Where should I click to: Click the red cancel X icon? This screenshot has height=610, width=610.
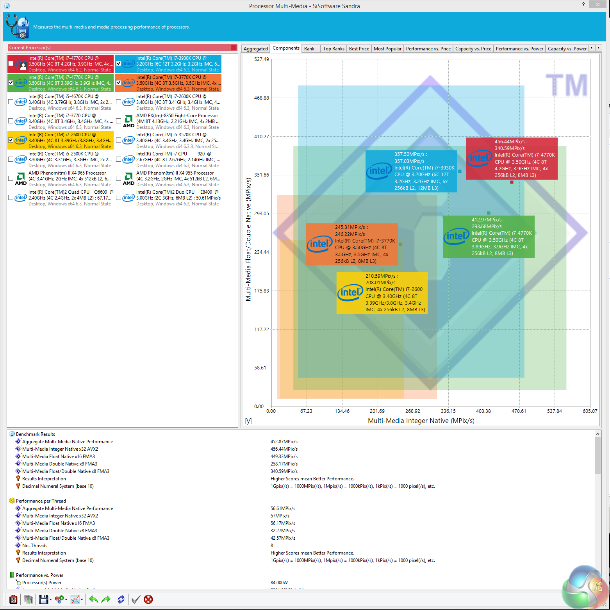(148, 599)
